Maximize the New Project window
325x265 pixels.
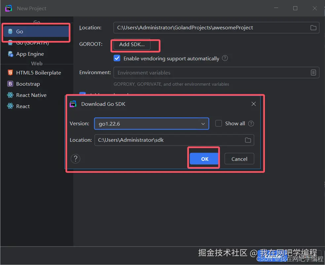point(295,8)
